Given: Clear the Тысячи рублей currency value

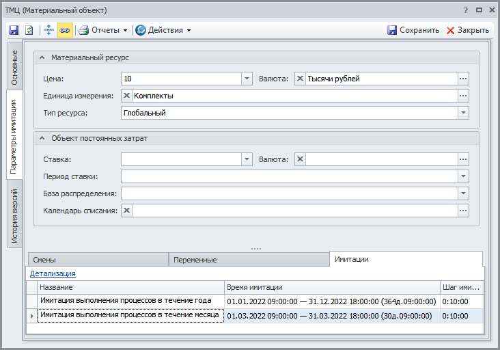Looking at the screenshot, I should pos(301,79).
